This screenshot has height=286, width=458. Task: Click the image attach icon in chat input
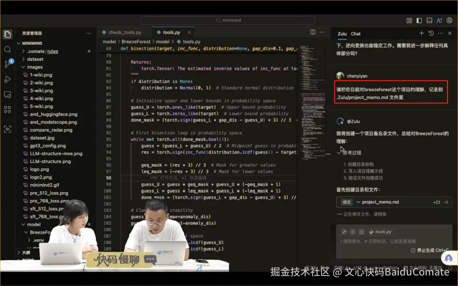[x=361, y=232]
